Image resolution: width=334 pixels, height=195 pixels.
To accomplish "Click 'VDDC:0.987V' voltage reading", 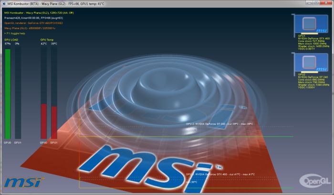I will click(306, 49).
